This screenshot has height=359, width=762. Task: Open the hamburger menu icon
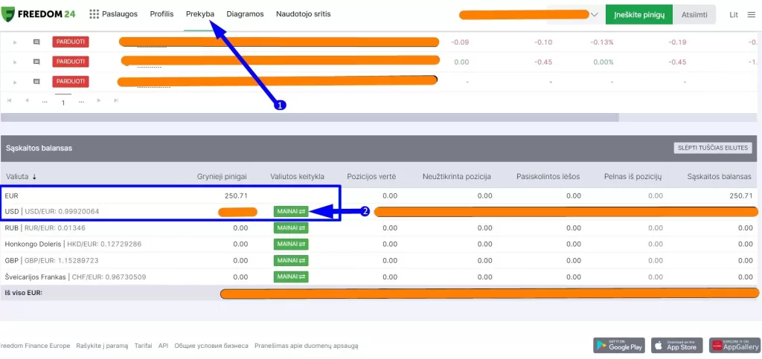(x=752, y=15)
